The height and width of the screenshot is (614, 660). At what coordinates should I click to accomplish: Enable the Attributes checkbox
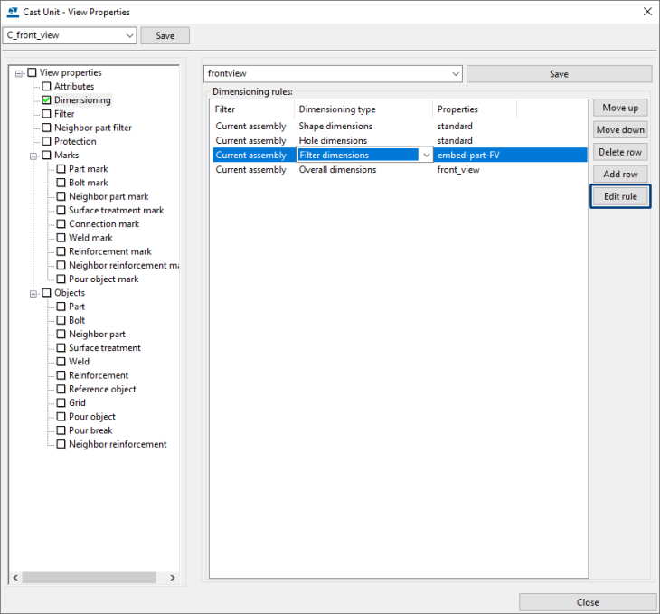pos(47,87)
